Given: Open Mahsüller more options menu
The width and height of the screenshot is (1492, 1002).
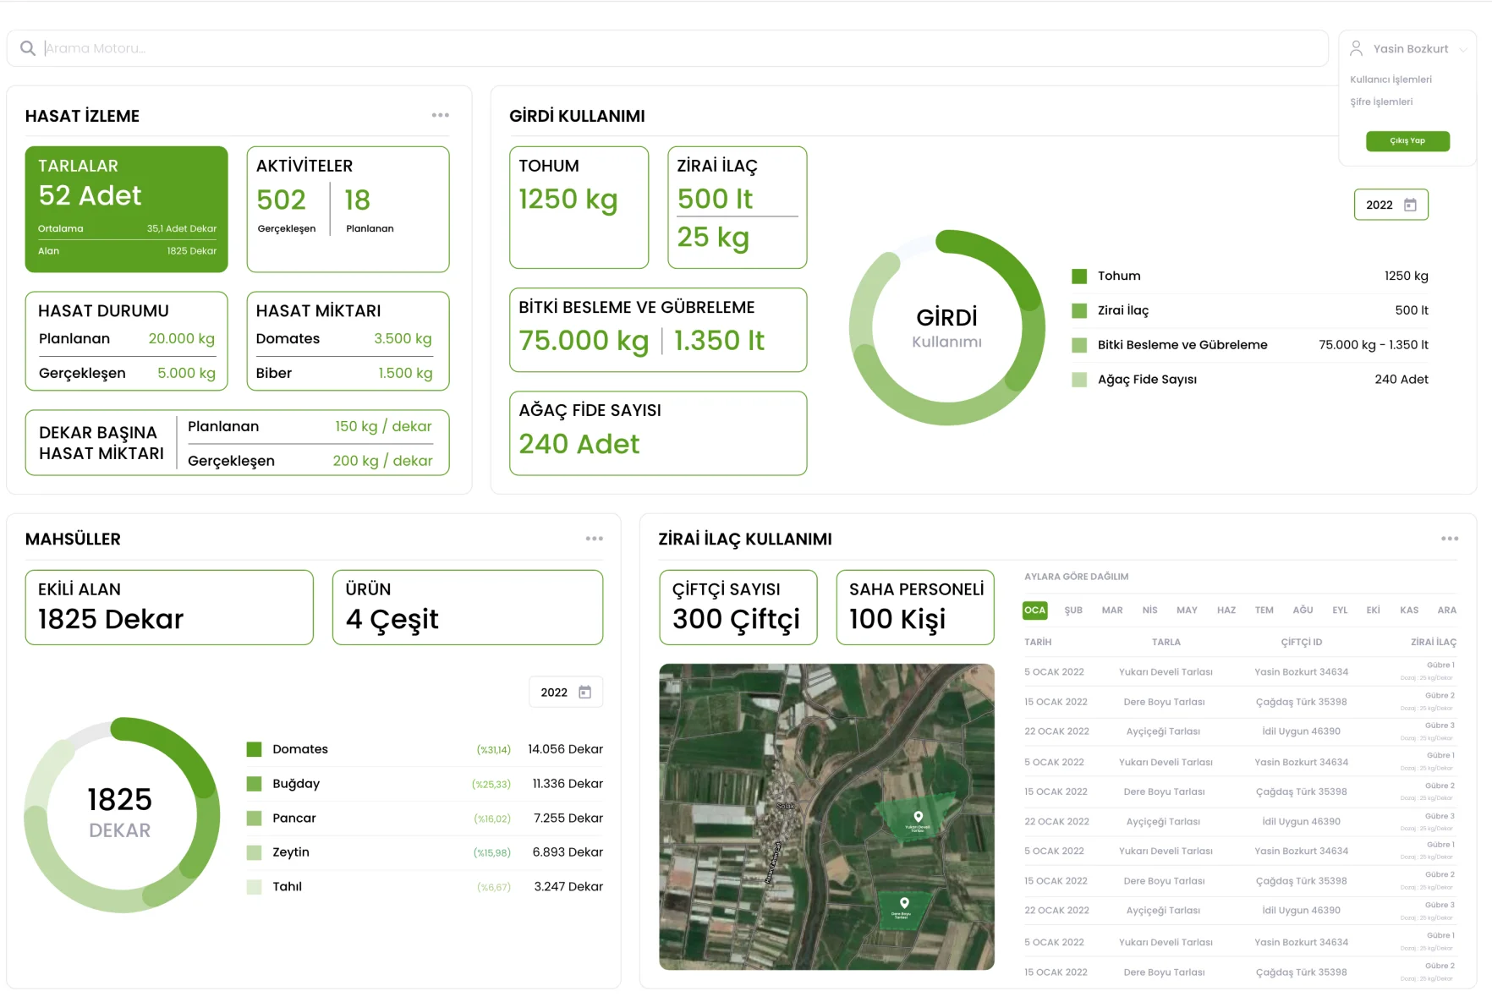Looking at the screenshot, I should (x=594, y=539).
